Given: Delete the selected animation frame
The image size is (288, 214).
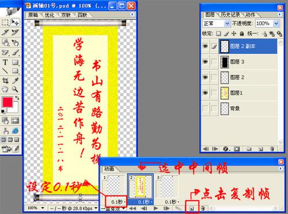Looking at the screenshot, I should pyautogui.click(x=203, y=208).
